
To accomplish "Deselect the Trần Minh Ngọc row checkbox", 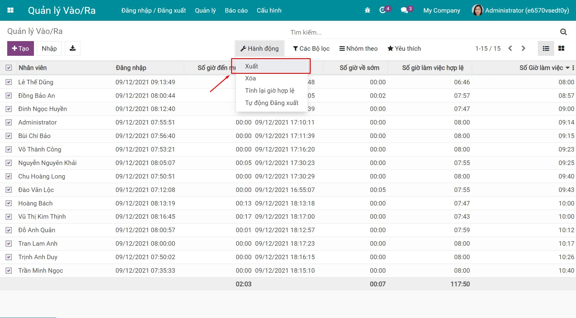I will (9, 271).
